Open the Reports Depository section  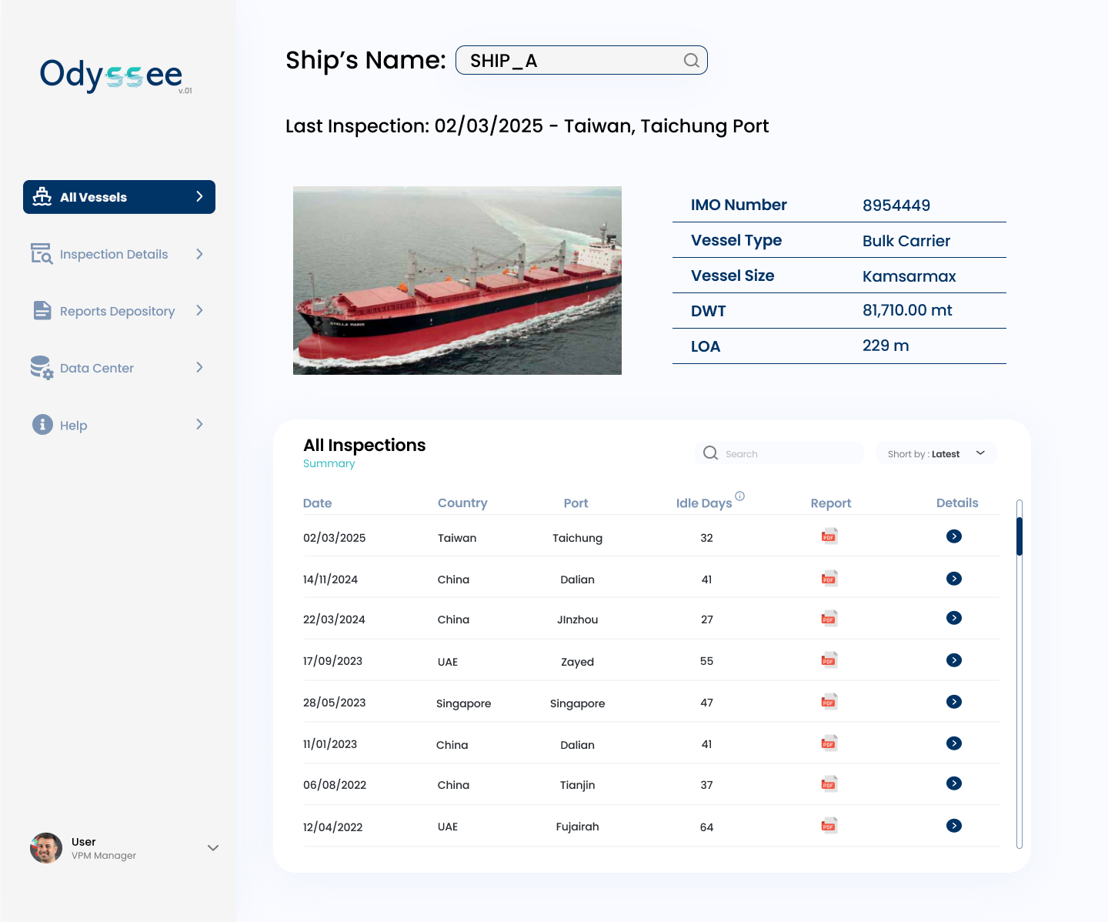[x=118, y=311]
